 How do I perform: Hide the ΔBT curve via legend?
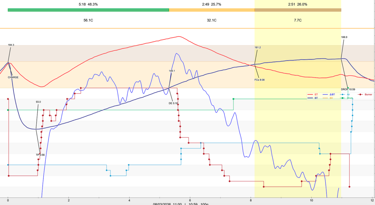point(333,94)
